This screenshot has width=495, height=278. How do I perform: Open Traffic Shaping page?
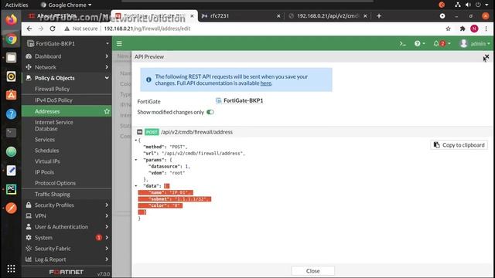click(53, 194)
